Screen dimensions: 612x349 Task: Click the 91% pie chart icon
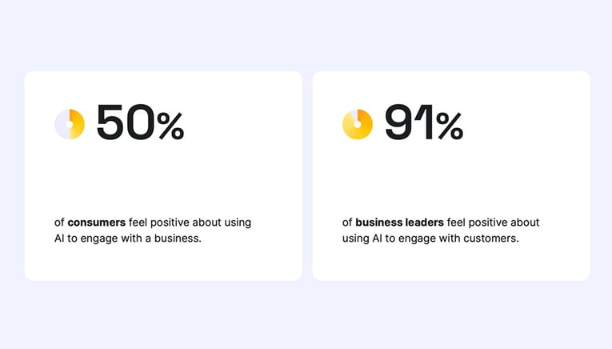(358, 124)
